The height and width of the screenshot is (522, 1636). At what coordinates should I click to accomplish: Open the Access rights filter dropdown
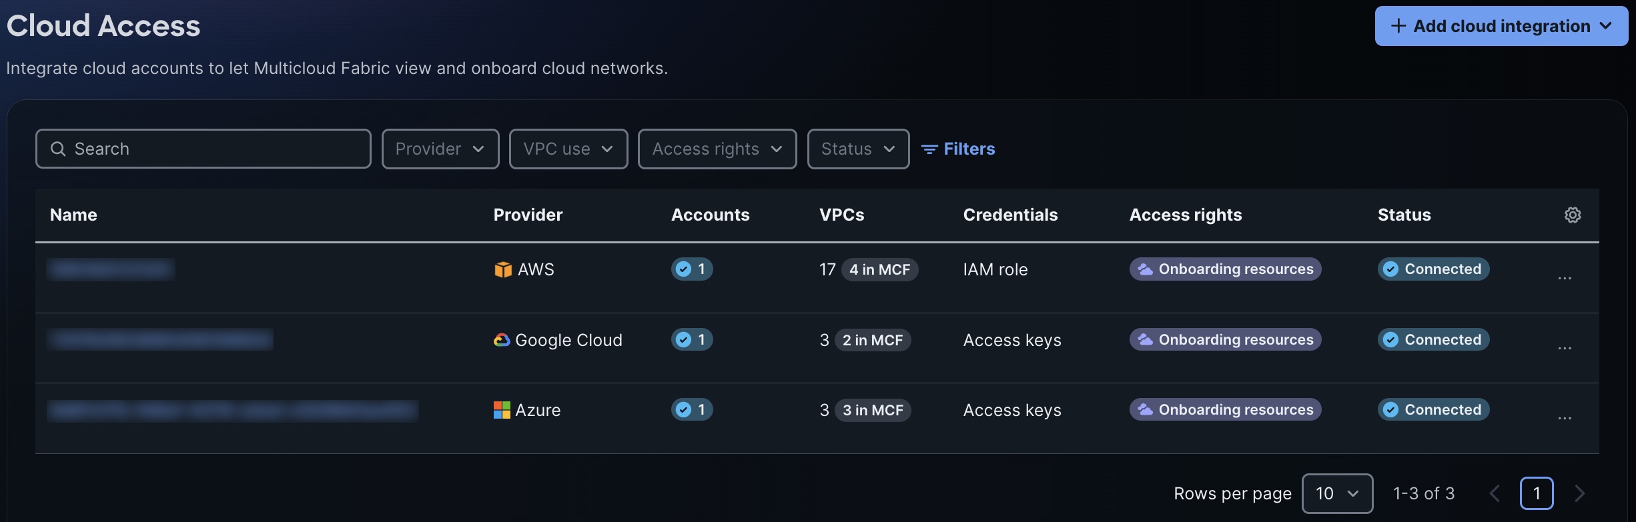[717, 149]
